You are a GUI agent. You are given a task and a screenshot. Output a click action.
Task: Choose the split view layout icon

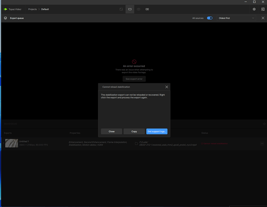pyautogui.click(x=139, y=9)
